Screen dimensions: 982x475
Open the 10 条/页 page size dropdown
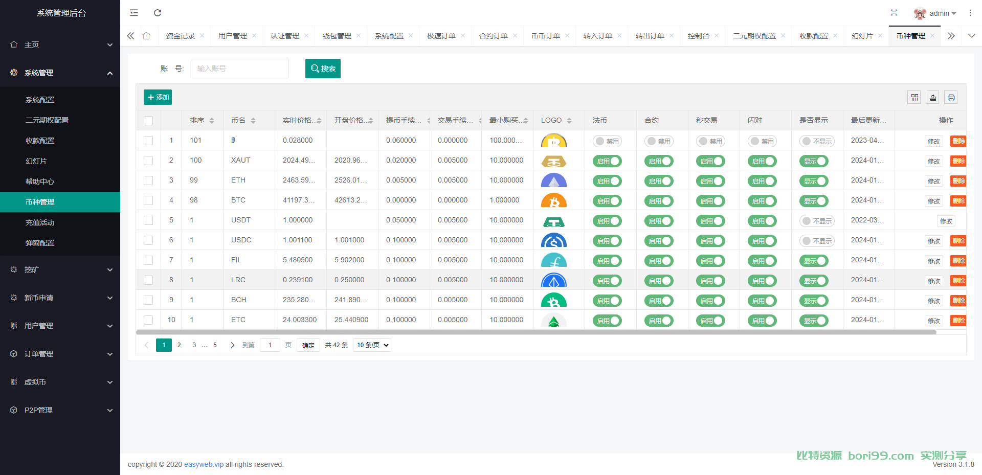coord(372,345)
